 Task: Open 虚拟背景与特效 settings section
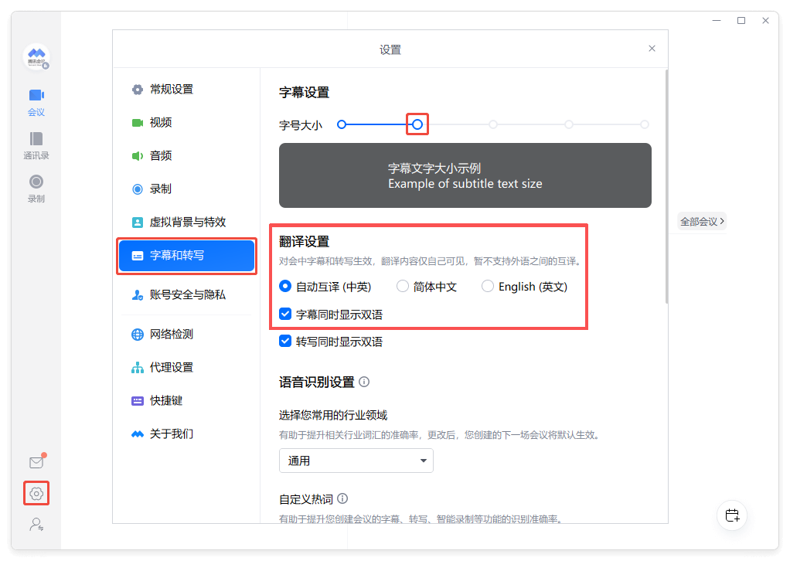pos(186,223)
